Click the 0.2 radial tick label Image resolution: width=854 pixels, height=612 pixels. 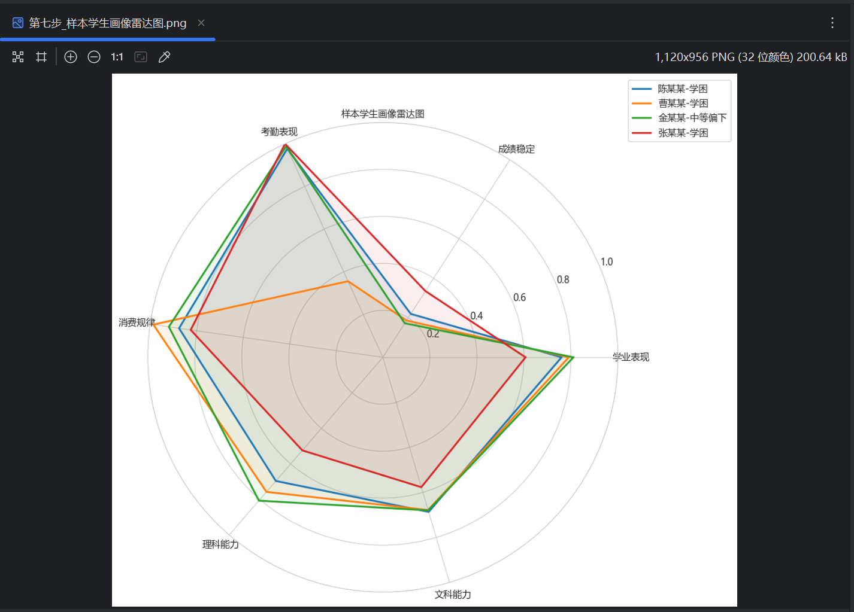(433, 334)
